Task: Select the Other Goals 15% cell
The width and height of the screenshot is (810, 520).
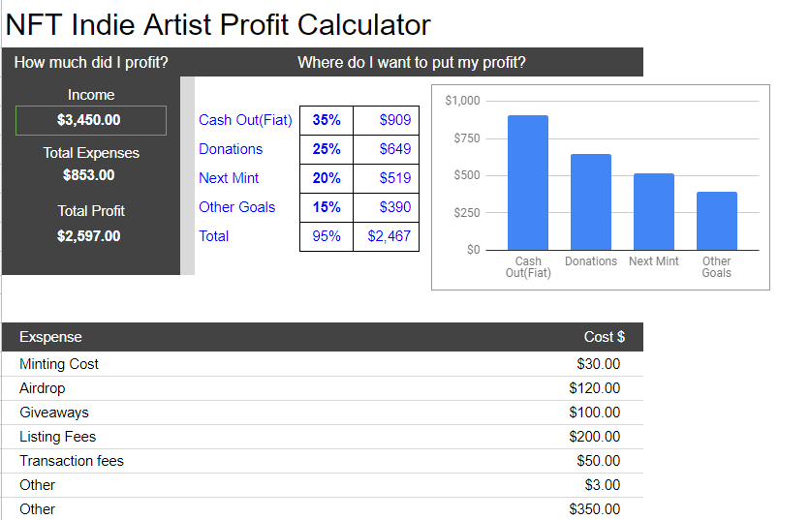Action: tap(327, 207)
